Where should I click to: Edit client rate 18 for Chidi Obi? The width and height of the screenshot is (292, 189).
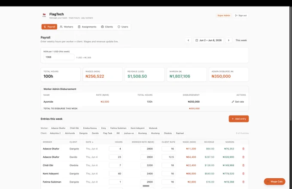pos(168,165)
